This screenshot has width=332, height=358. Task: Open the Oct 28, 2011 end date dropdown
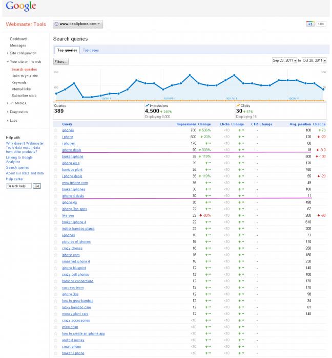[x=314, y=60]
